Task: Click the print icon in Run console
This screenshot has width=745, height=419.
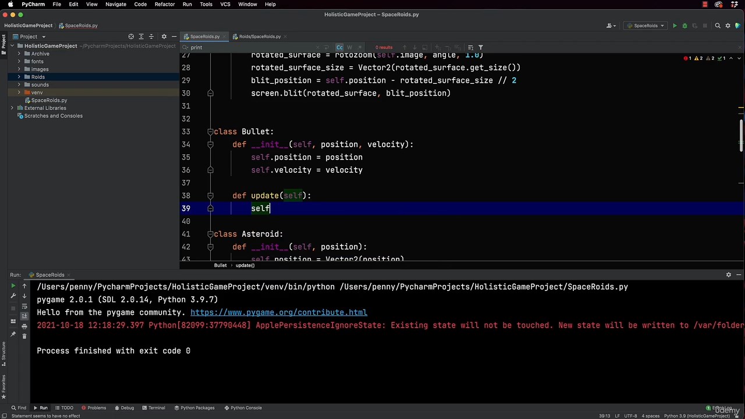Action: tap(24, 326)
